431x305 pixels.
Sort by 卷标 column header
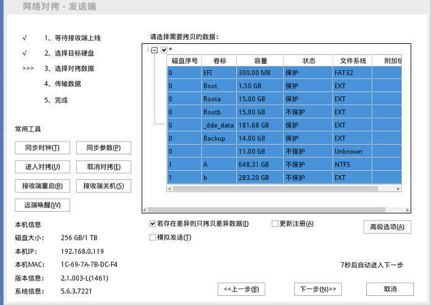219,61
